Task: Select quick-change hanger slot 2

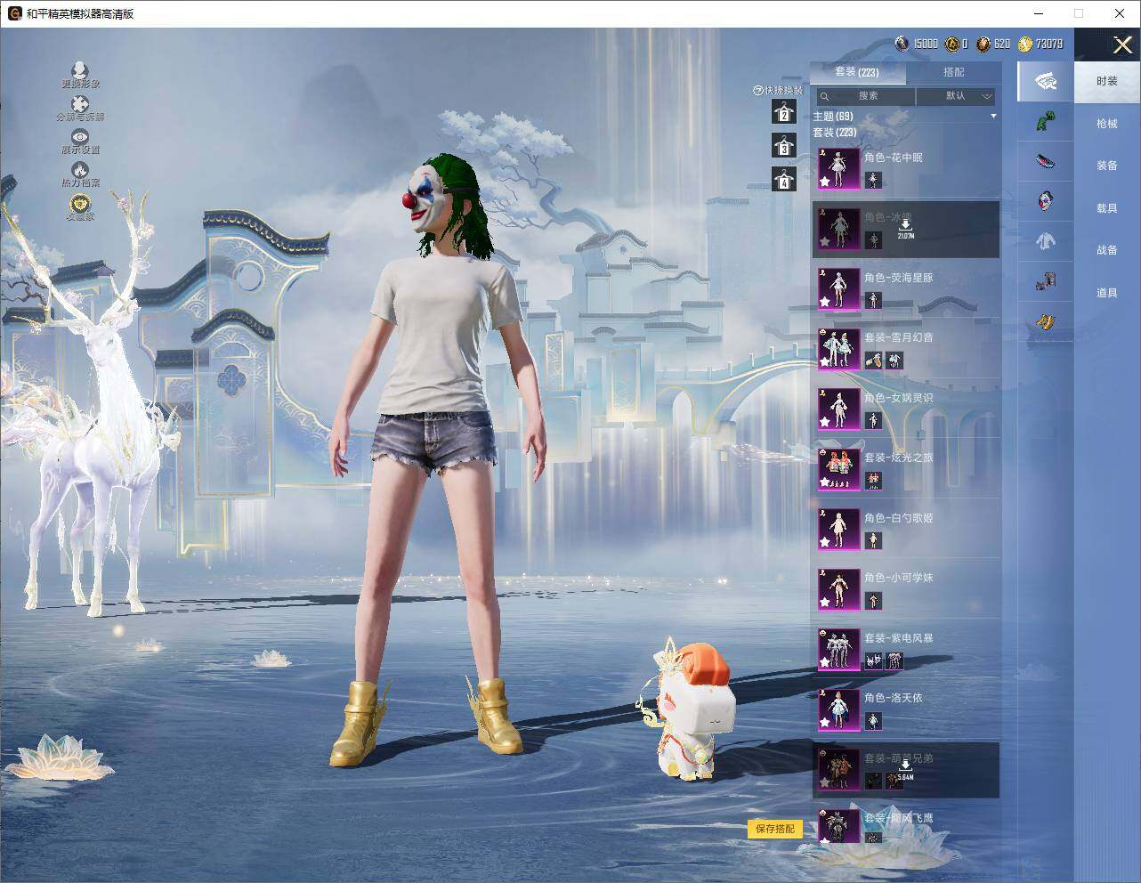Action: coord(783,112)
